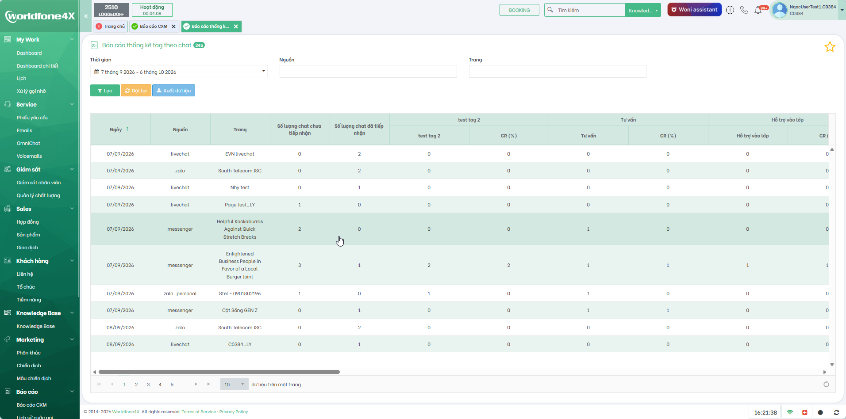
Task: Open the phone dialer icon
Action: [744, 10]
